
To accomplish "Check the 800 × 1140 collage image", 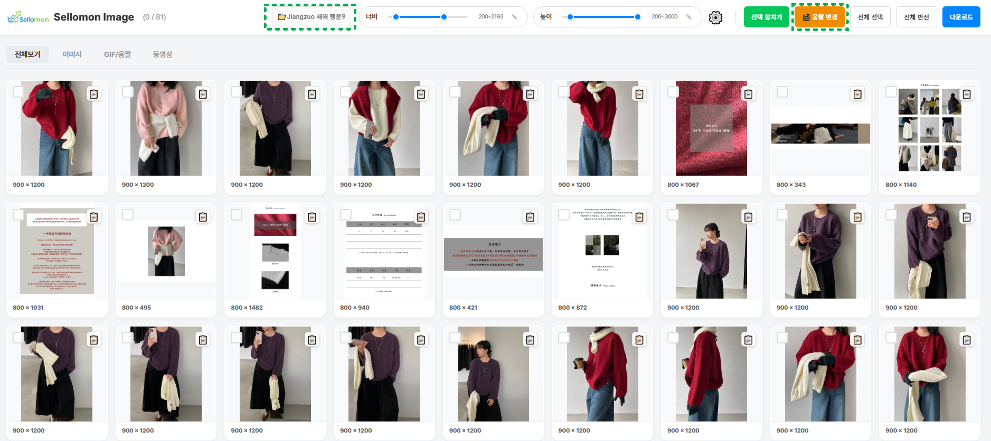I will click(x=891, y=92).
